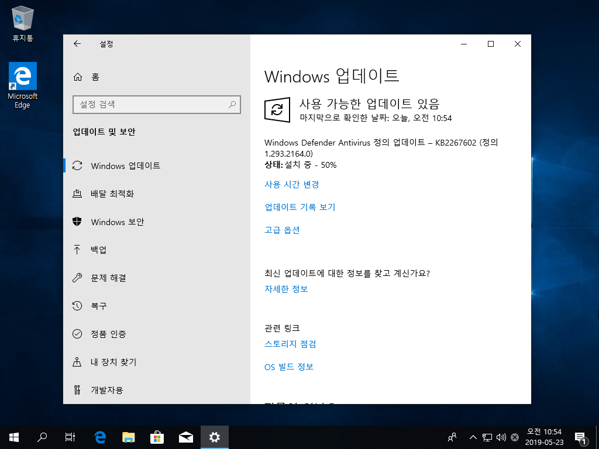The image size is (599, 449).
Task: Open 사용 시간 변경 link
Action: tap(292, 184)
